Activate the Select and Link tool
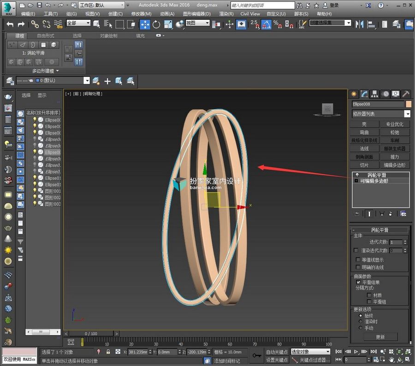Image resolution: width=415 pixels, height=366 pixels. (x=35, y=24)
